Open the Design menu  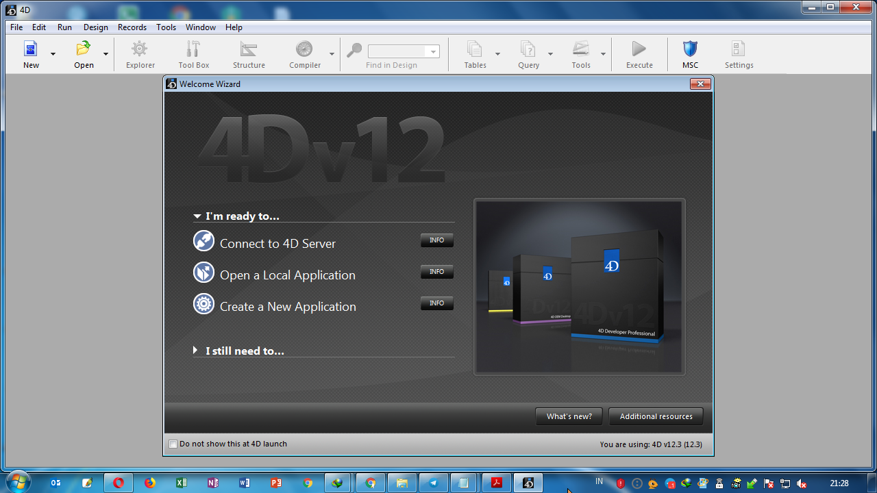click(96, 27)
